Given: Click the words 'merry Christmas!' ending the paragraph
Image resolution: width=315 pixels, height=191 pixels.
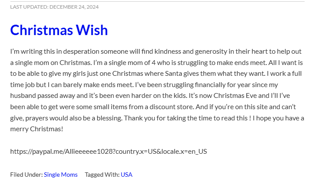Looking at the screenshot, I should click(x=36, y=129).
